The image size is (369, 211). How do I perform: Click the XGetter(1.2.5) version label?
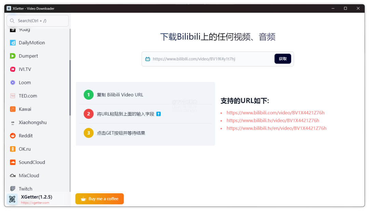click(37, 197)
